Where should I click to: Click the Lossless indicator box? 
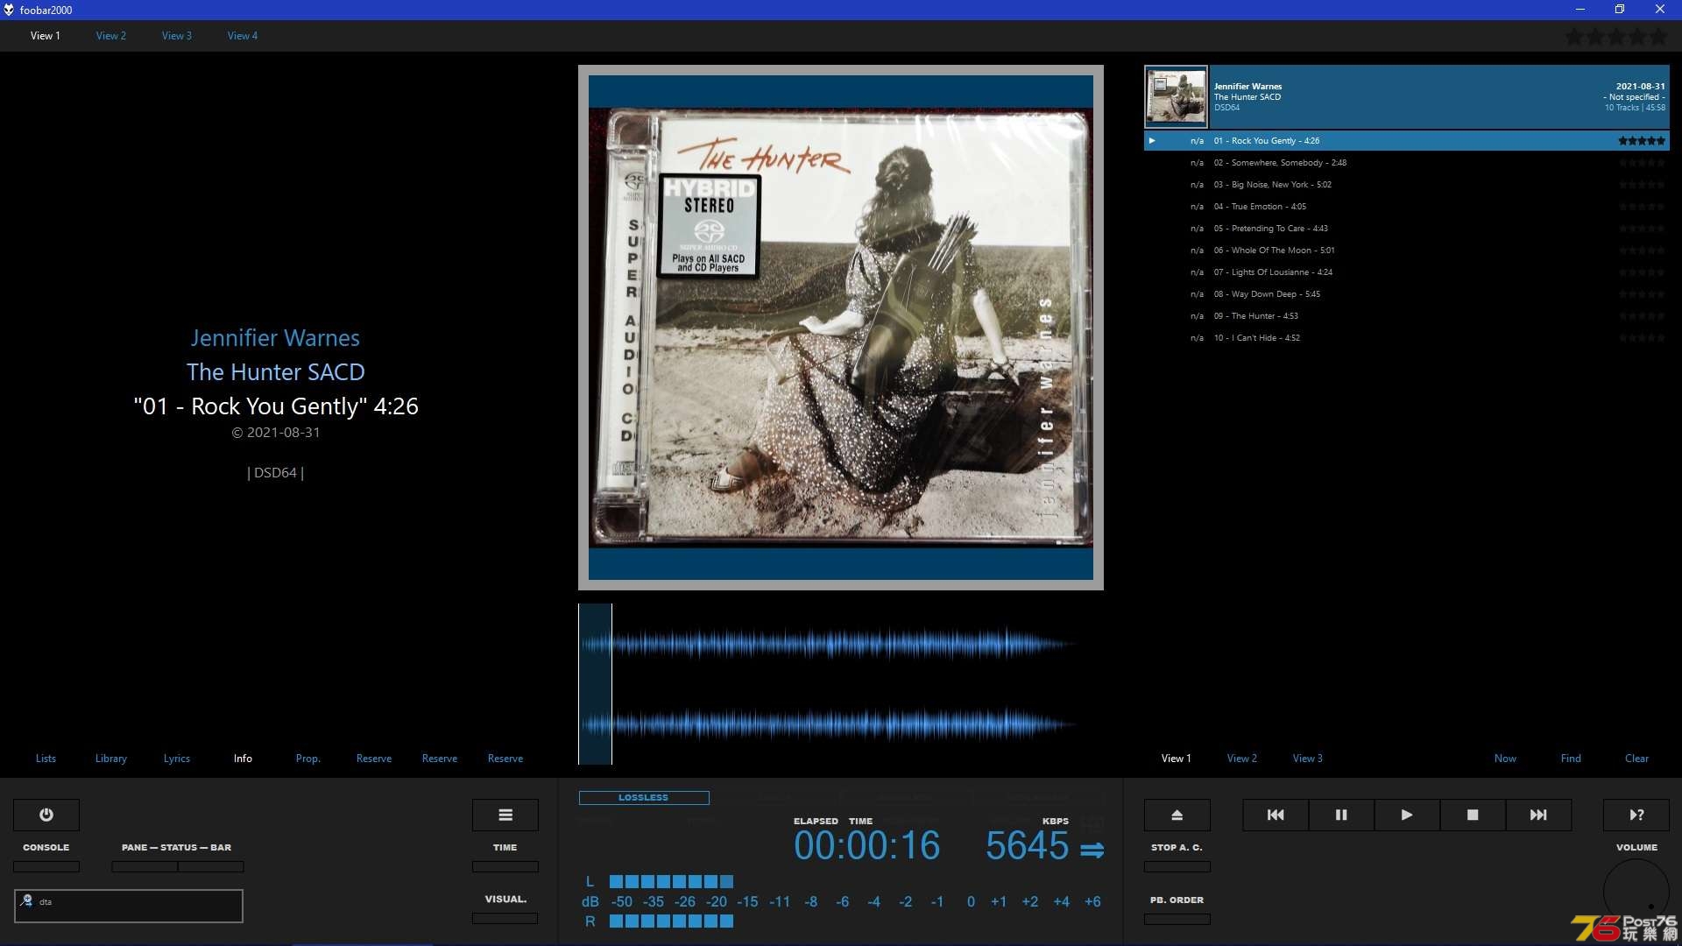tap(644, 798)
